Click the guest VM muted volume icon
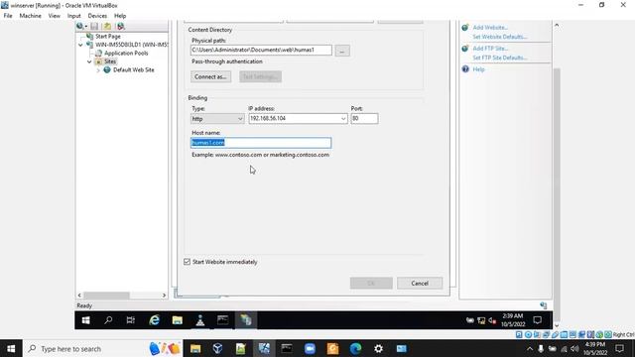 point(492,320)
